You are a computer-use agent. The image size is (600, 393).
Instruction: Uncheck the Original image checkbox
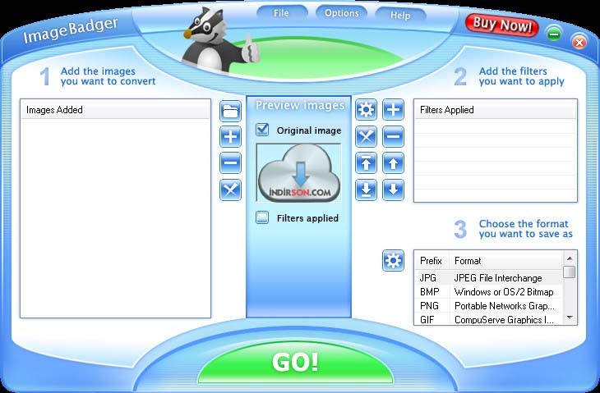pyautogui.click(x=262, y=130)
